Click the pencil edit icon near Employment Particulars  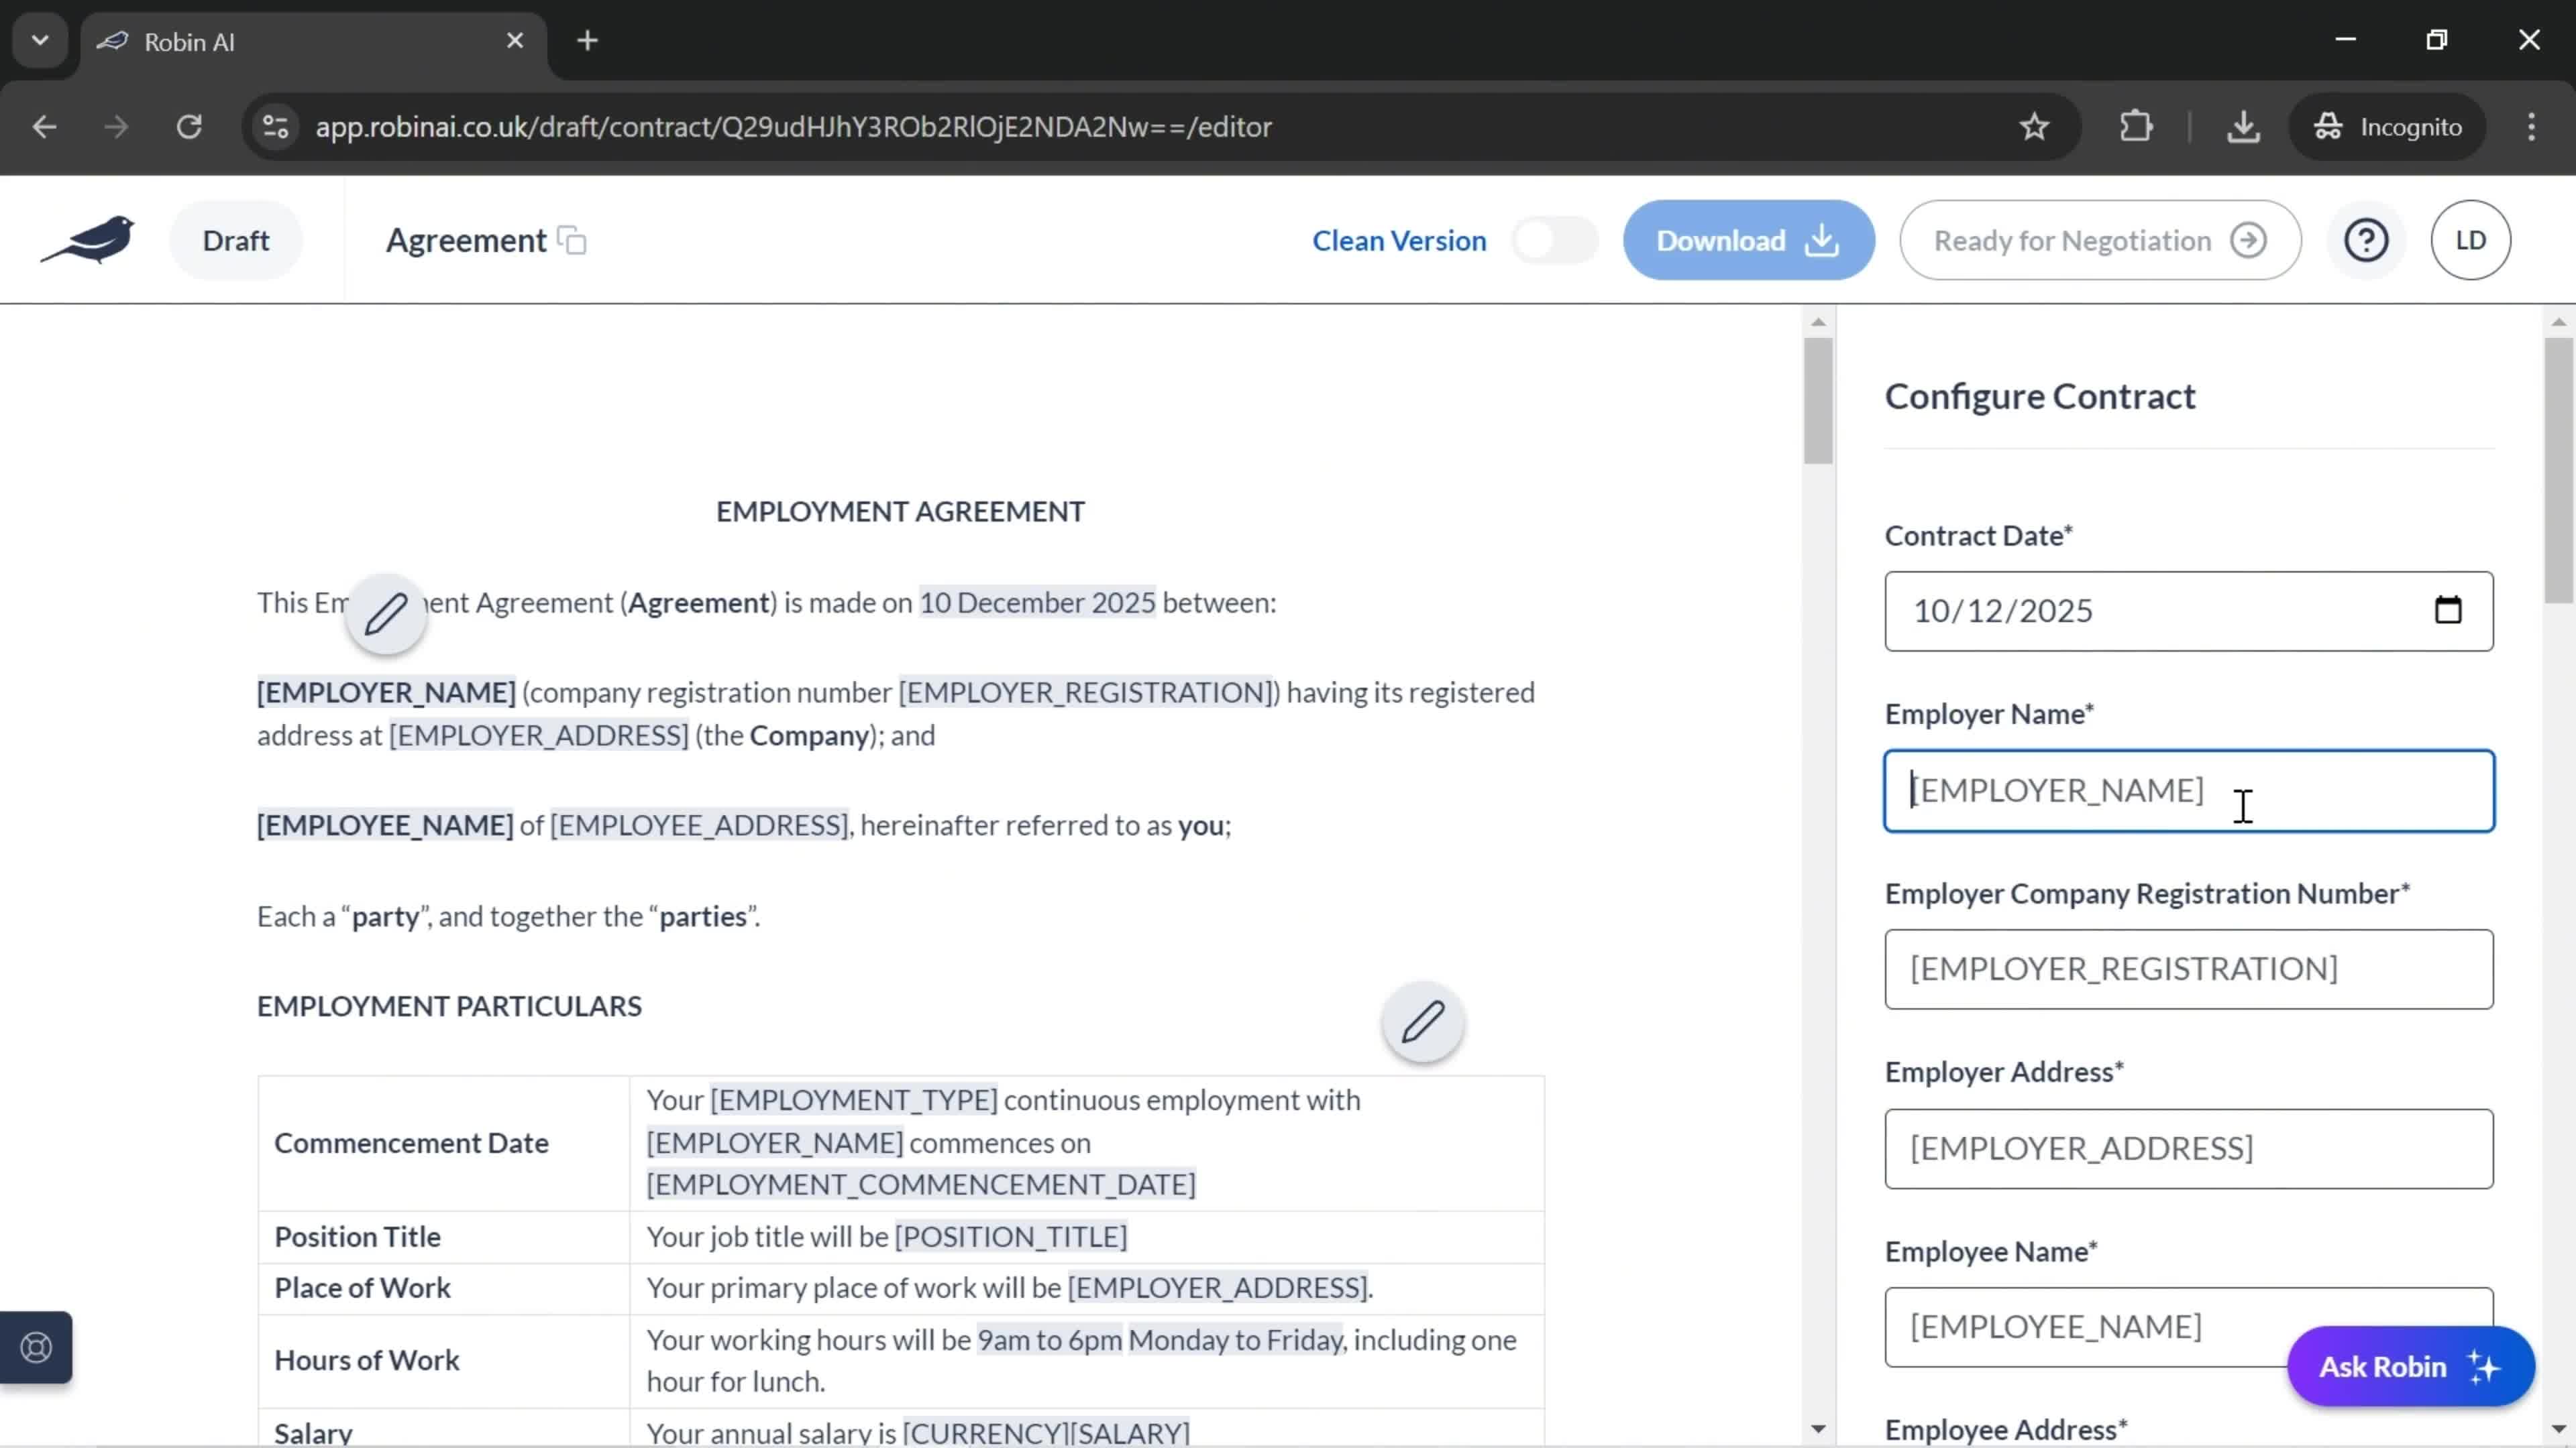pyautogui.click(x=1424, y=1022)
